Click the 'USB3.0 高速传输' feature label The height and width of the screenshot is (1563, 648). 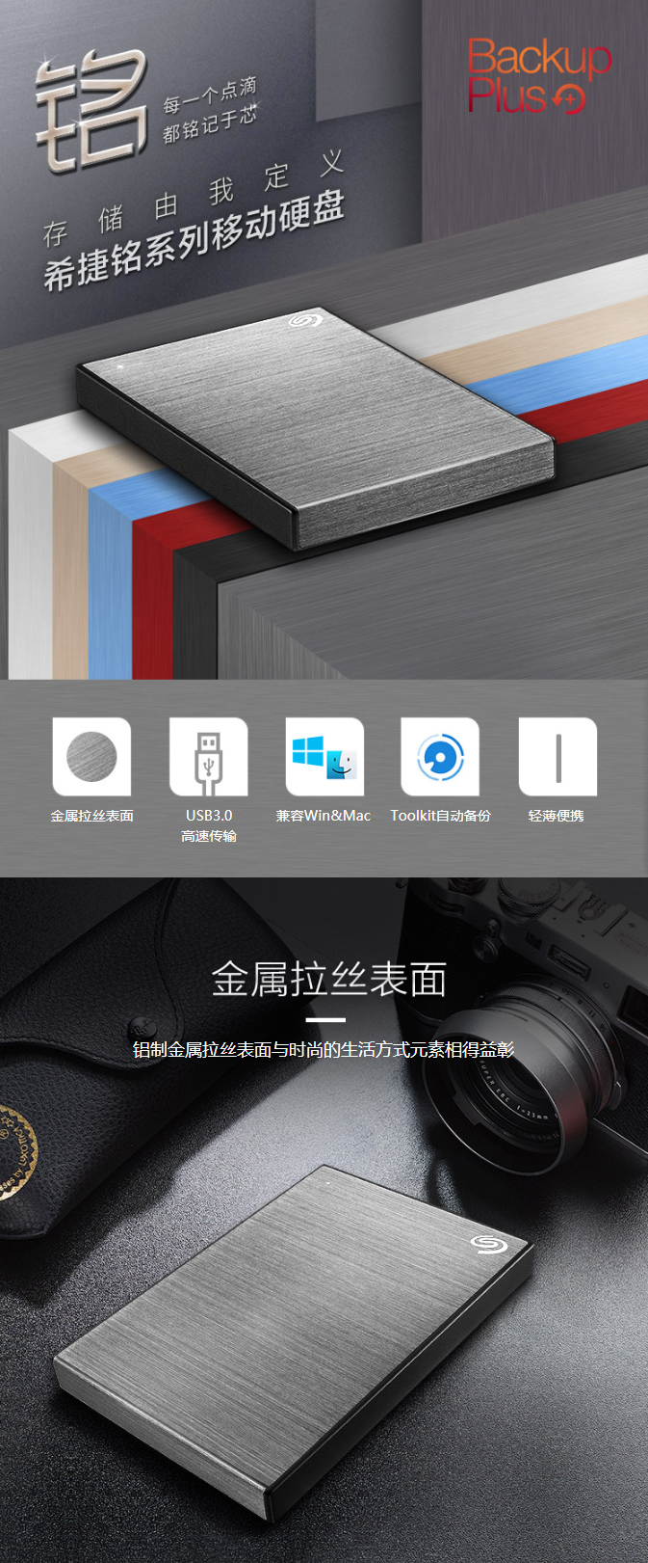[209, 825]
